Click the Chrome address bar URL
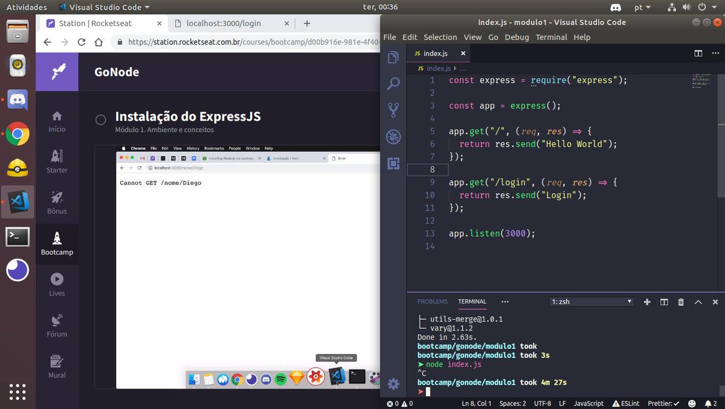Screen dimensions: 725x409 (254, 42)
